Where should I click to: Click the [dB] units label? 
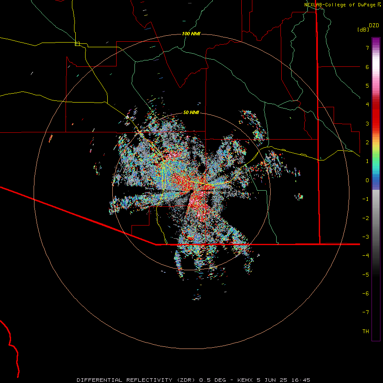click(x=363, y=29)
